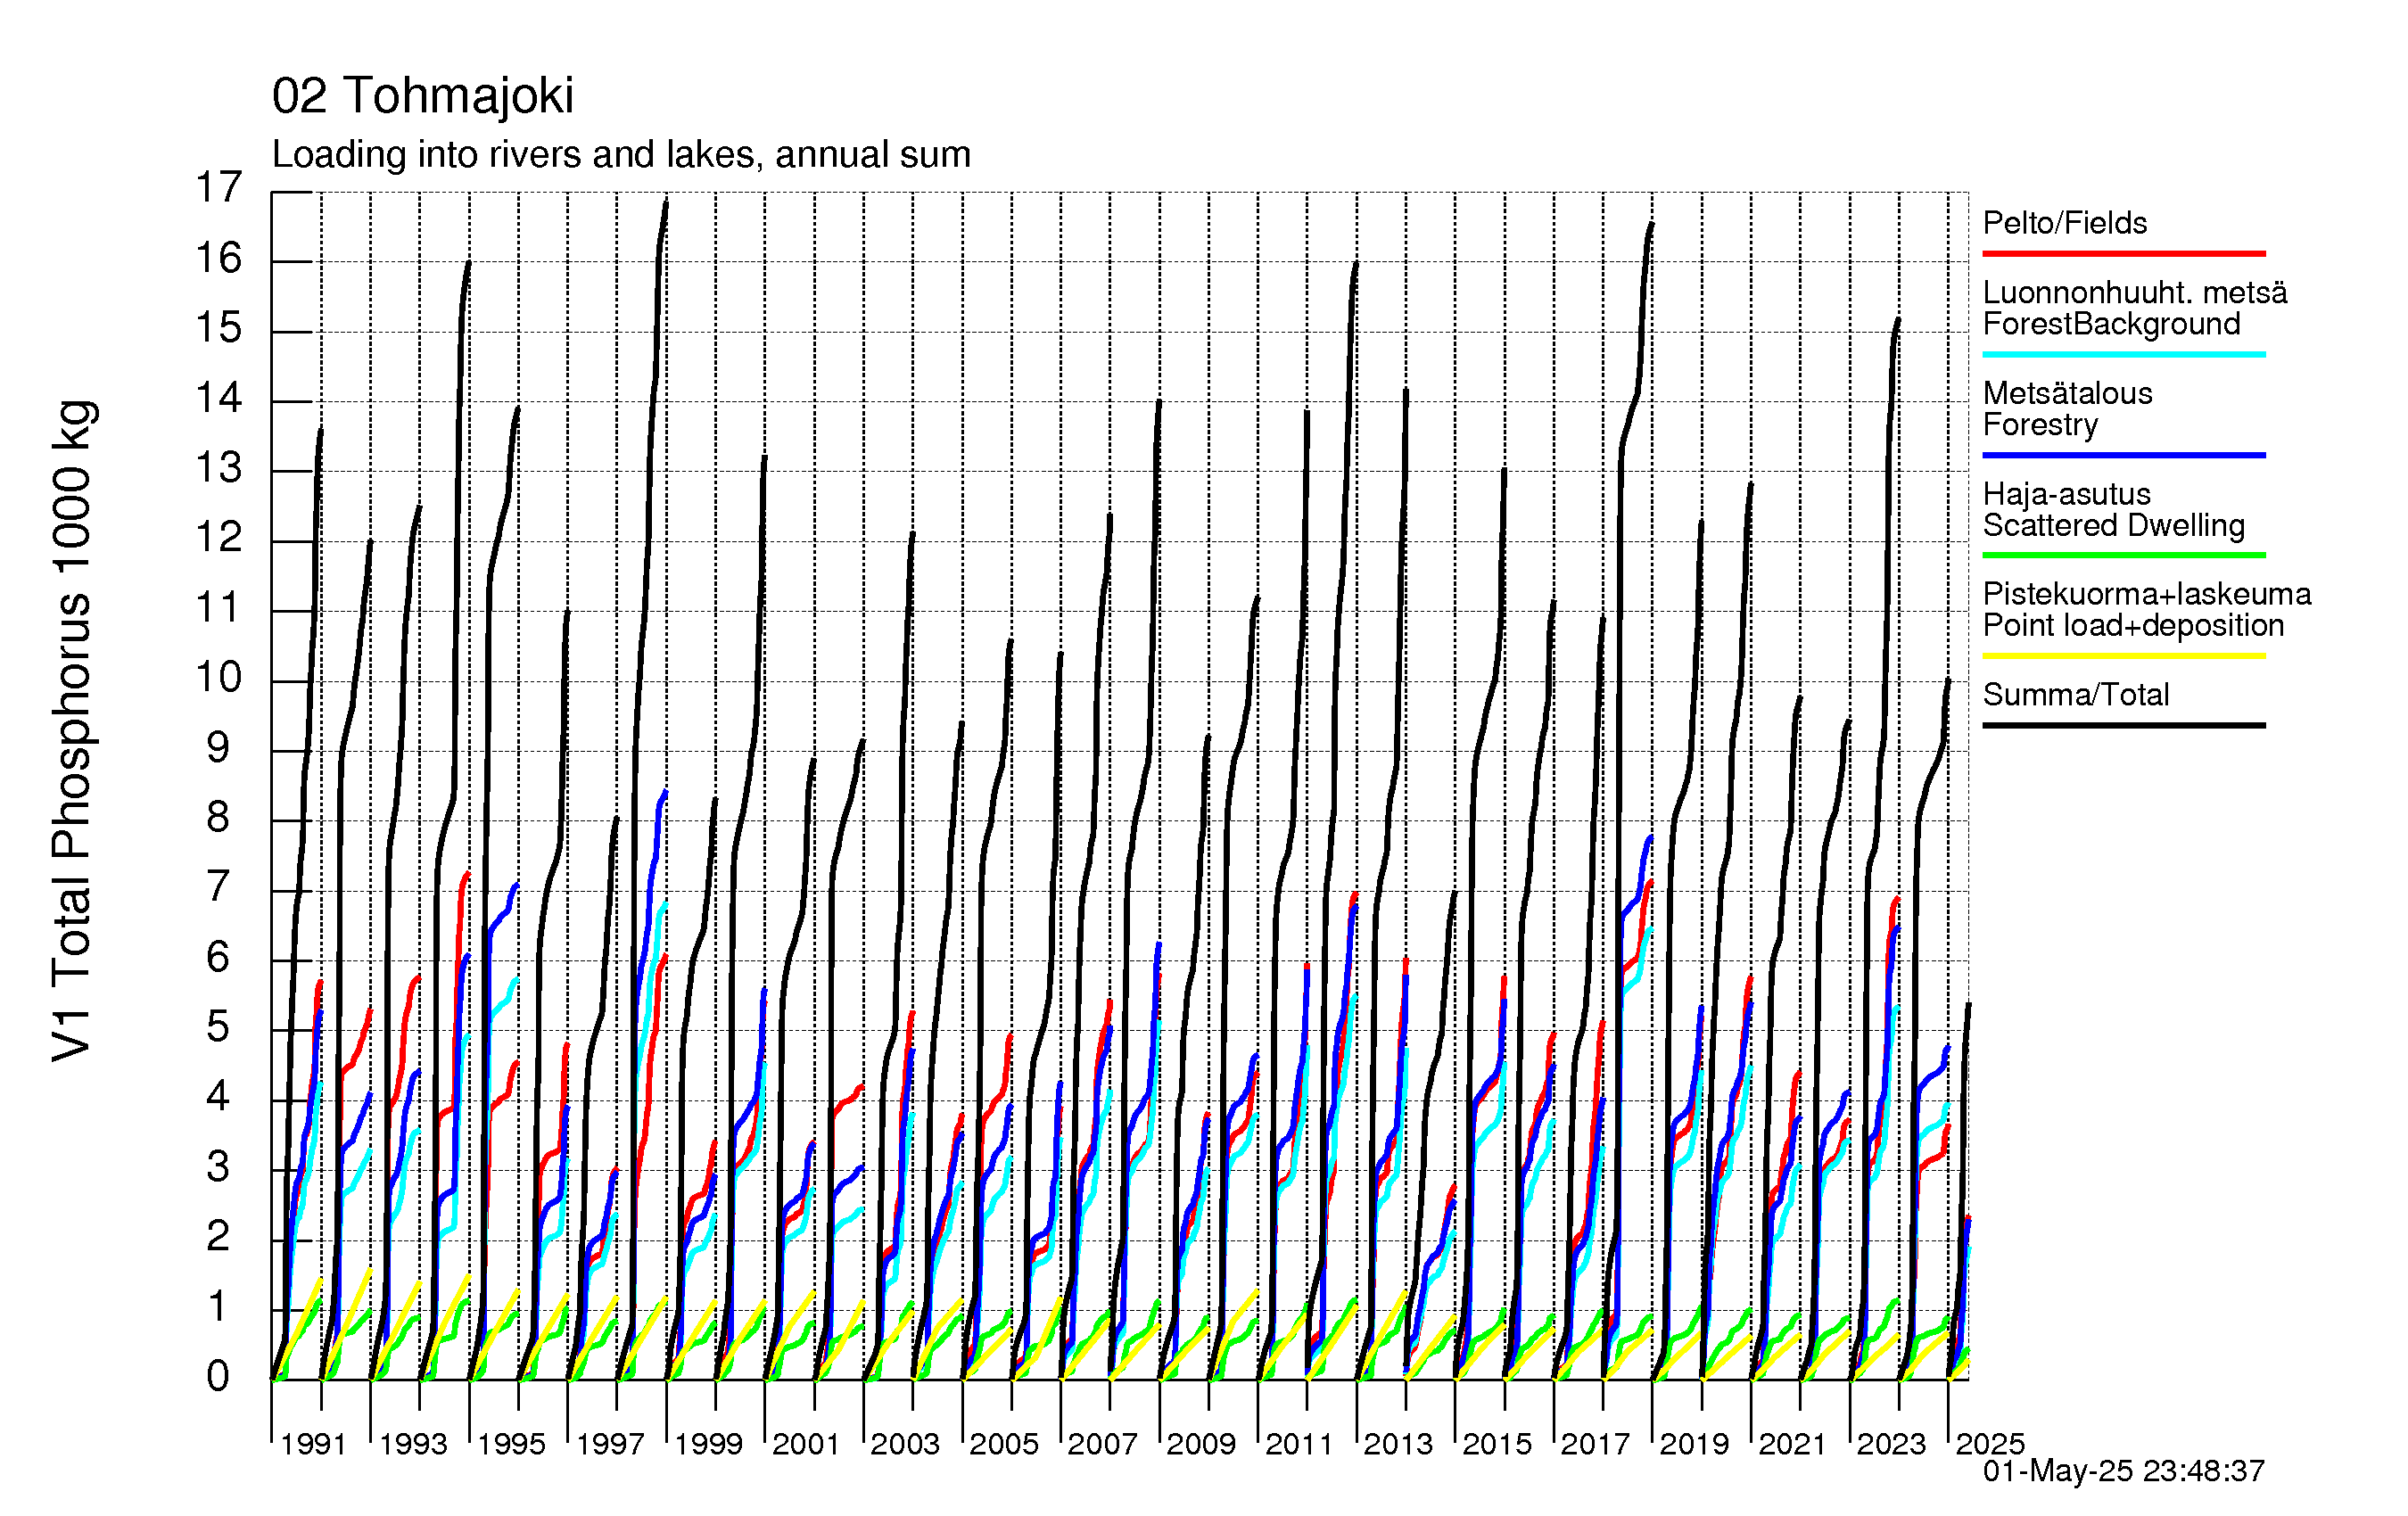The height and width of the screenshot is (1516, 2408).
Task: Click the x-axis year label 2011
Action: point(1299,1444)
